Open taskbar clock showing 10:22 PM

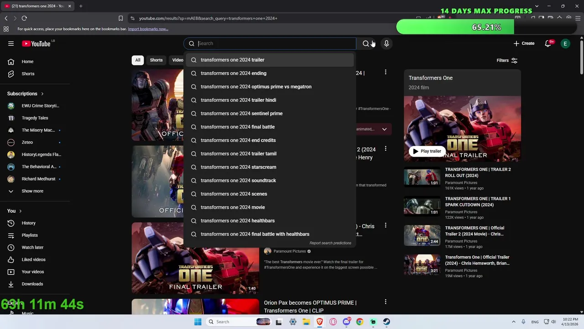(570, 322)
